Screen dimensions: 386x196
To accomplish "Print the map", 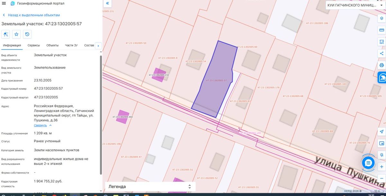I will click(382, 65).
